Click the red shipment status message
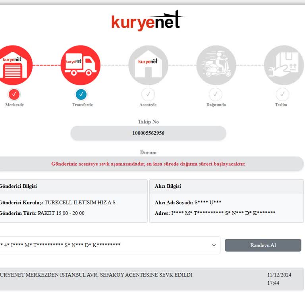Image resolution: width=305 pixels, height=305 pixels. coord(148,164)
